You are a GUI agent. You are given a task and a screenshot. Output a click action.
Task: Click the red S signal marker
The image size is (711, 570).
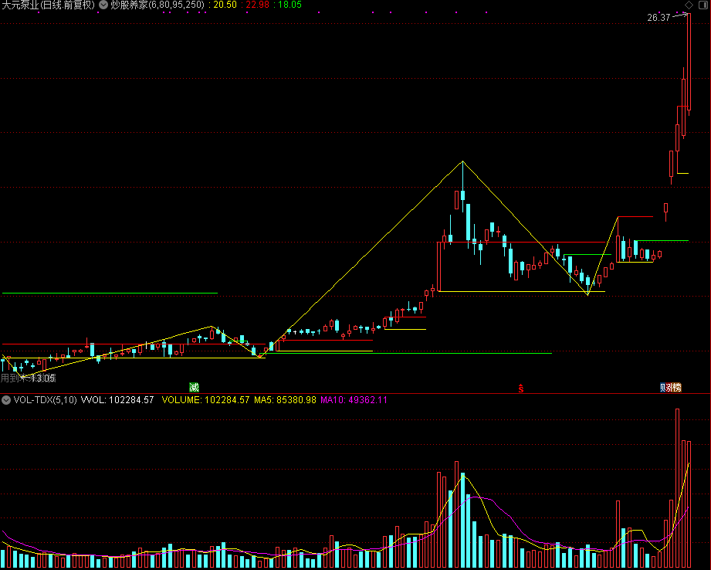tap(521, 388)
